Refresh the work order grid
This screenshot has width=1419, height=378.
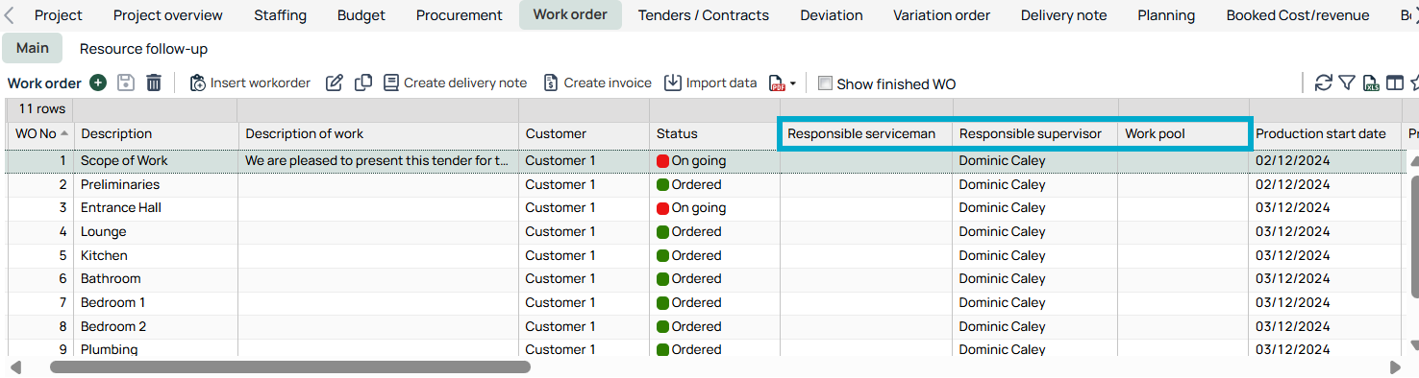[x=1324, y=83]
